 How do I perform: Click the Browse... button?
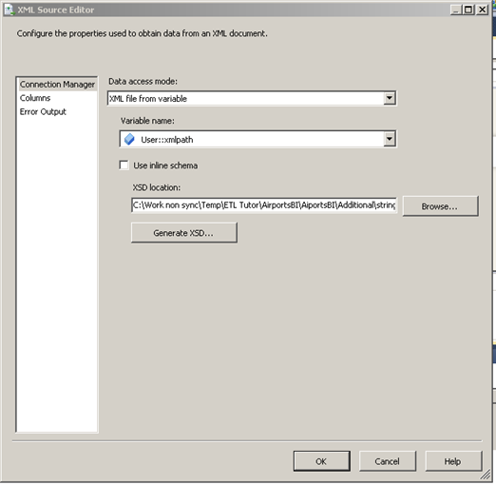tap(440, 206)
